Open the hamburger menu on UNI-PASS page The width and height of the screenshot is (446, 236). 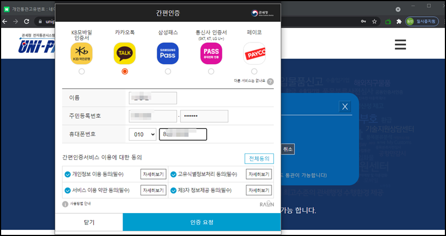coord(400,45)
